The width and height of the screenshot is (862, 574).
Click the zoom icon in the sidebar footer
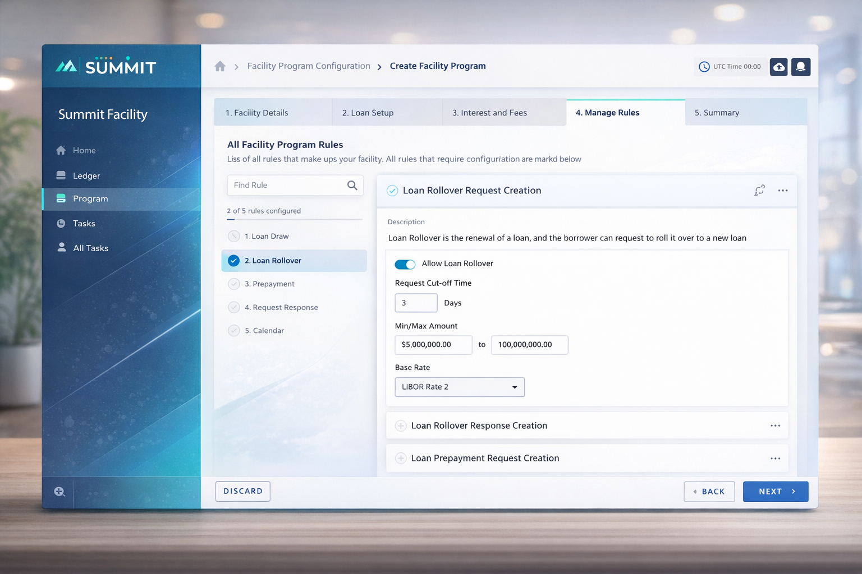(59, 492)
